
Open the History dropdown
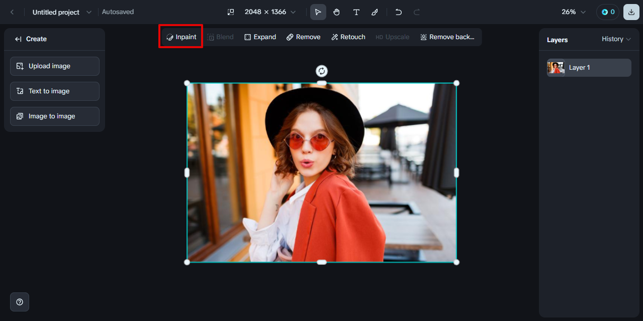[616, 39]
